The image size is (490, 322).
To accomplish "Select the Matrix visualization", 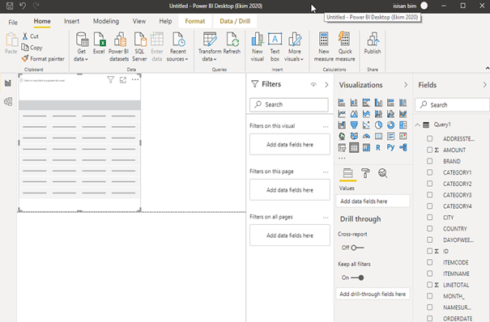I will coord(366,147).
